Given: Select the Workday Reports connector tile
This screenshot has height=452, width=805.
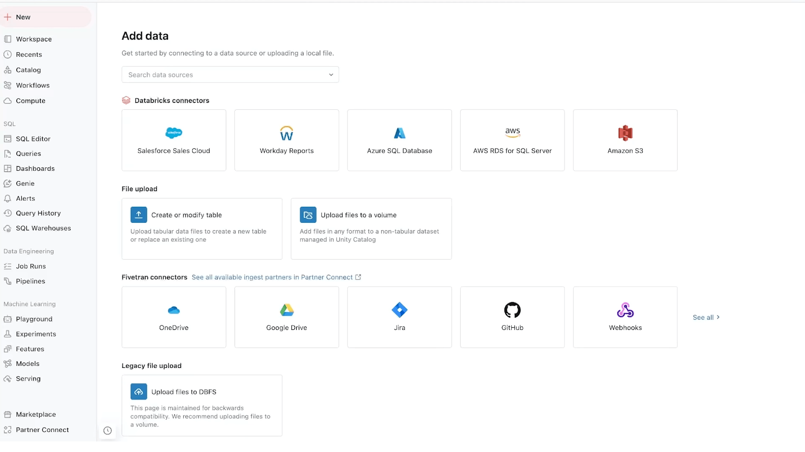Looking at the screenshot, I should (286, 140).
